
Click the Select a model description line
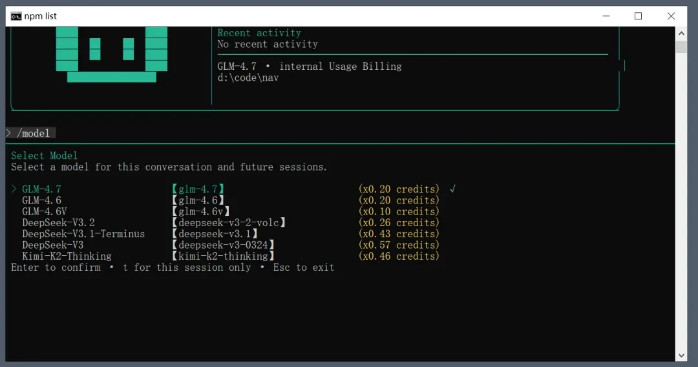pos(169,167)
